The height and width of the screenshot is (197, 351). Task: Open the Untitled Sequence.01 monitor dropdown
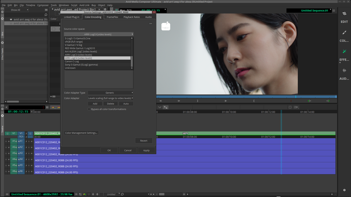tap(309, 10)
